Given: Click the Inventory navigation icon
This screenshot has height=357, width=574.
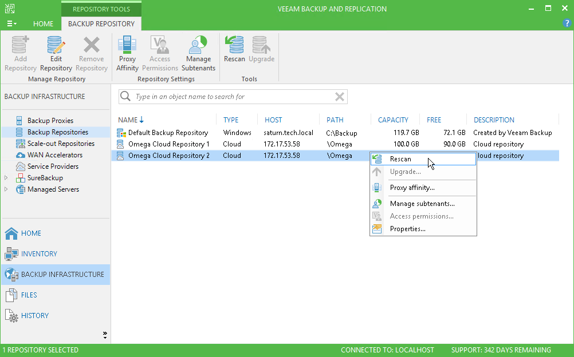Looking at the screenshot, I should coord(11,253).
